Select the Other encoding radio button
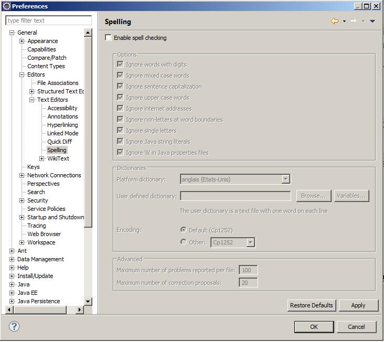The height and width of the screenshot is (342, 384). (x=183, y=242)
